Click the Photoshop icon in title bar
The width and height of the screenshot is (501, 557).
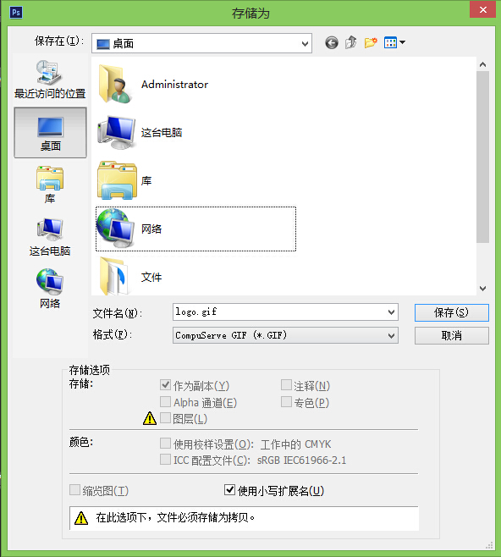click(16, 13)
